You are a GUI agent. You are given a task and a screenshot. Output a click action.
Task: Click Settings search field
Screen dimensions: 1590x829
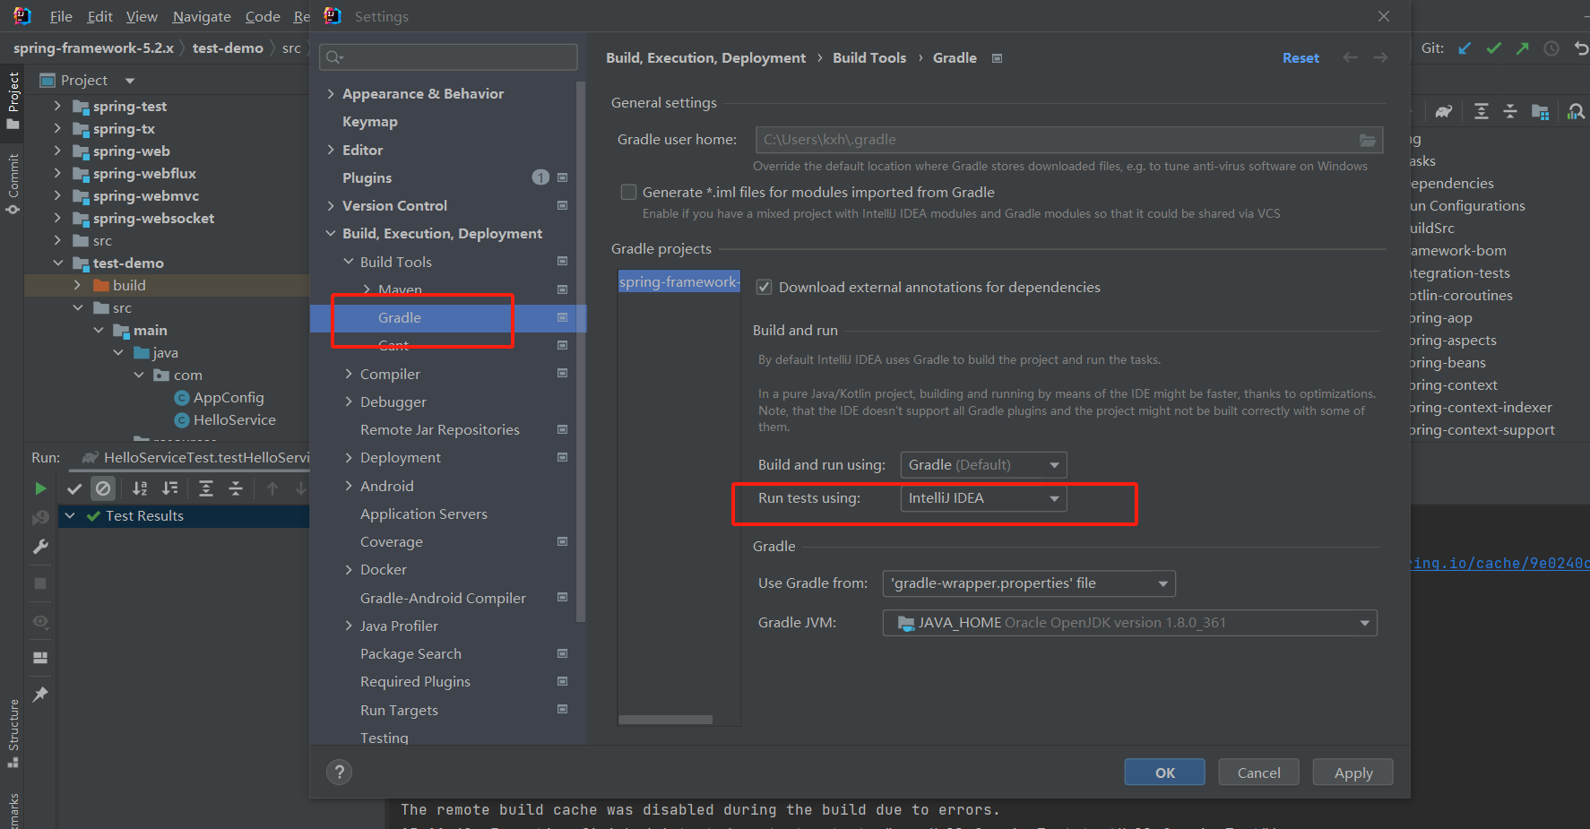click(448, 57)
